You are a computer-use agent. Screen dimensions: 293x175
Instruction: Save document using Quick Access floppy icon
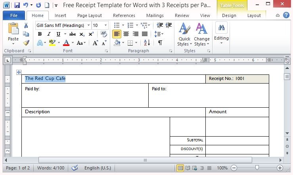click(17, 5)
